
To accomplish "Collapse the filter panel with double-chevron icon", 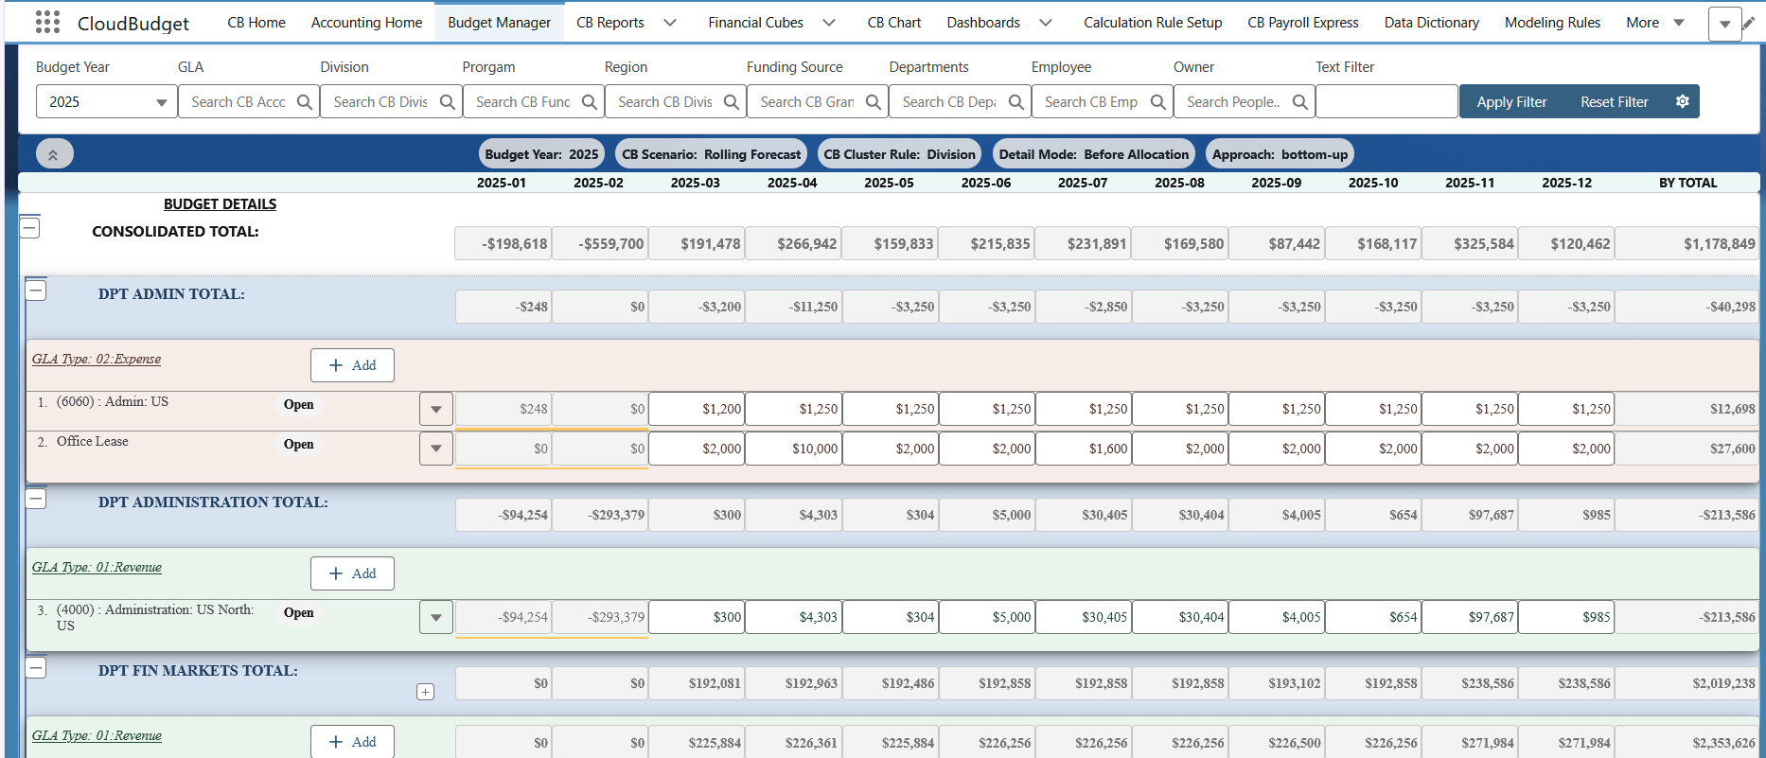I will click(x=54, y=154).
